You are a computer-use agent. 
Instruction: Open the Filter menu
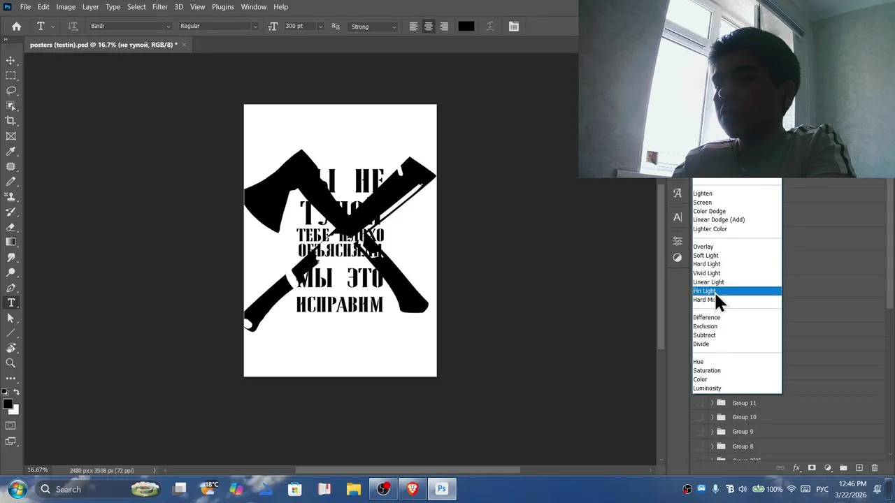coord(160,7)
